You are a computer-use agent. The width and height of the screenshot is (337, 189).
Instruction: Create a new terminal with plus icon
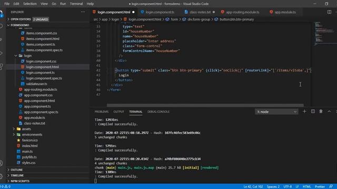click(x=304, y=111)
